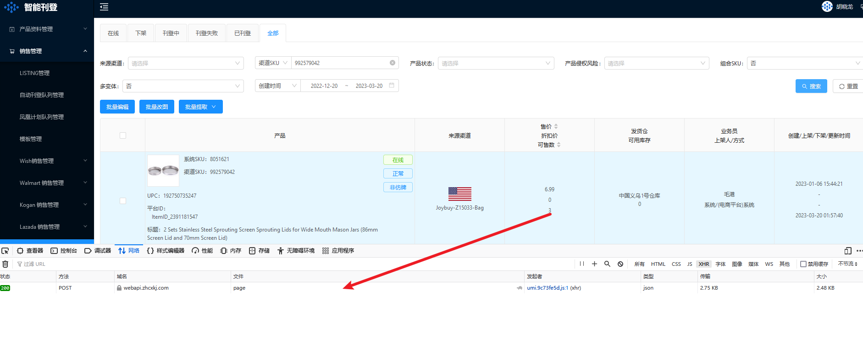
Task: Switch to the 刊登失败 tab
Action: [x=207, y=33]
